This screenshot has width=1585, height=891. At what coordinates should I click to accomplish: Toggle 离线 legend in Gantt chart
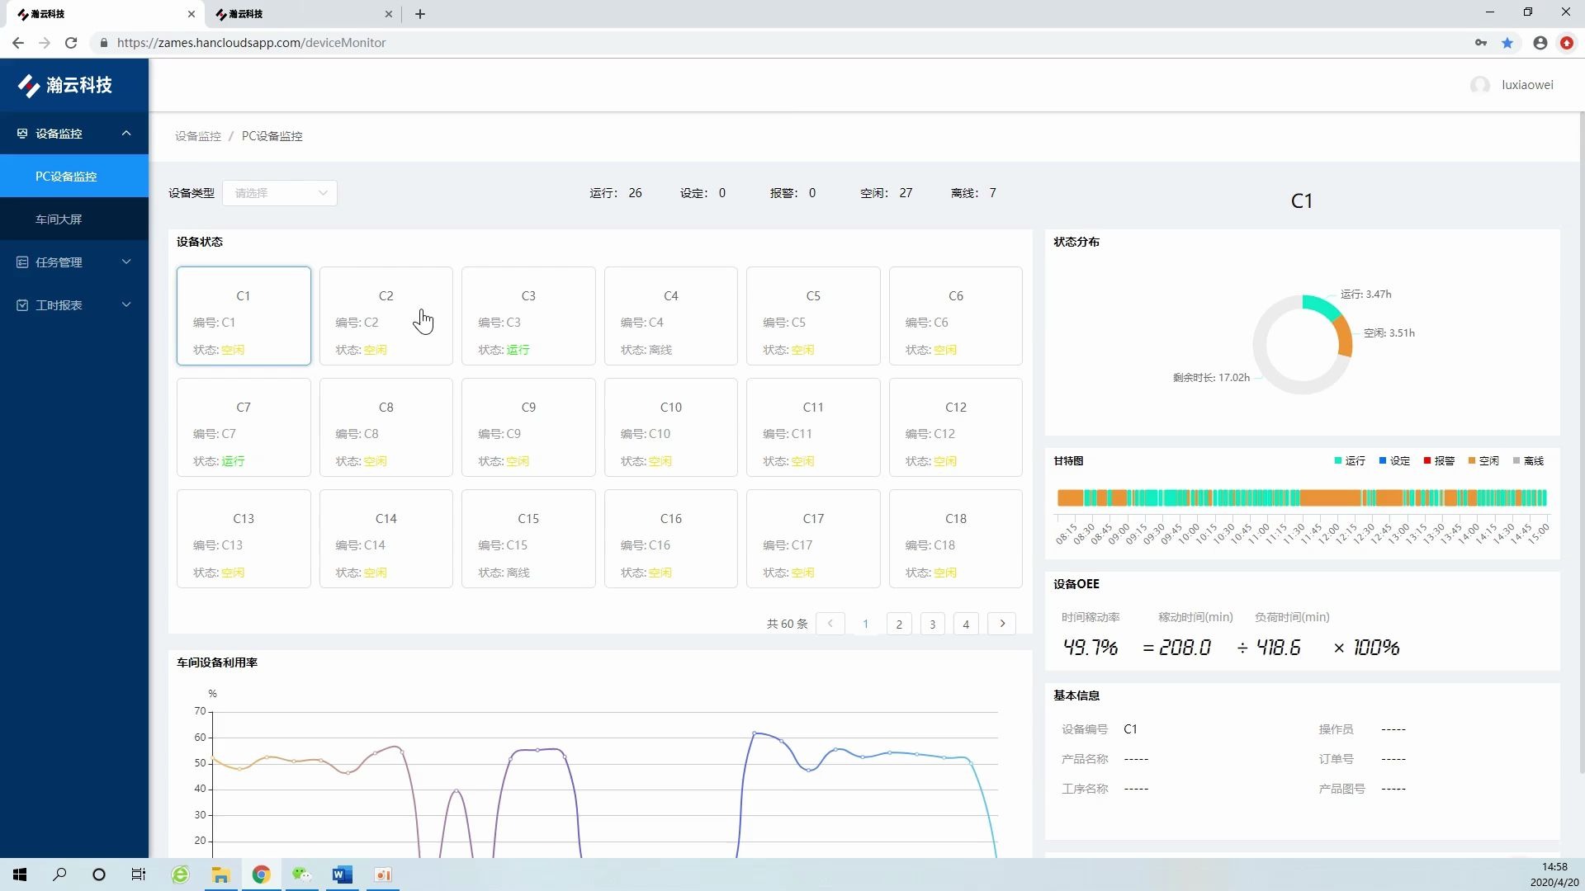click(1528, 461)
